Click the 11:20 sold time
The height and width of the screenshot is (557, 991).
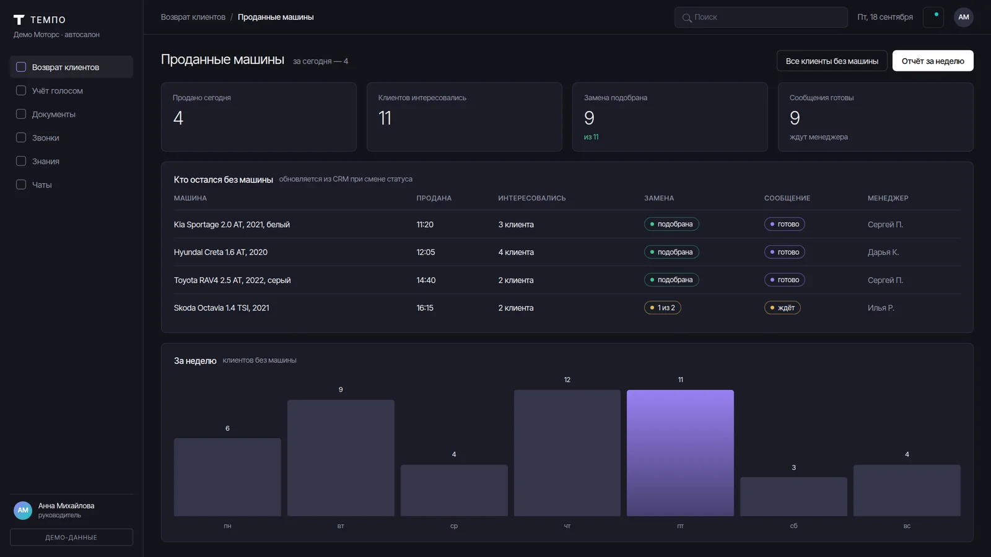tap(425, 225)
